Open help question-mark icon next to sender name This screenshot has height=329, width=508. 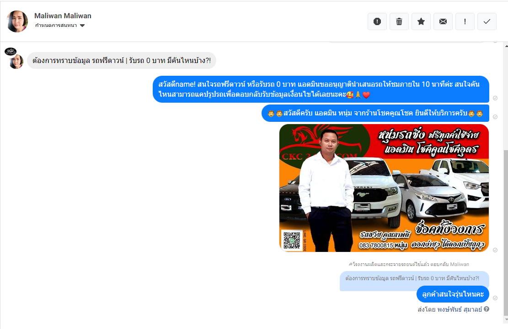tap(487, 309)
